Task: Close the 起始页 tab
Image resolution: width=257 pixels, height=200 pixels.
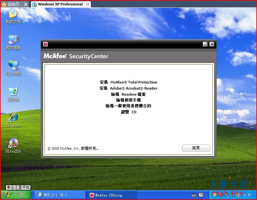Action: [x=26, y=4]
